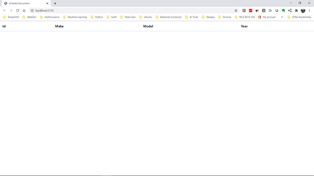The width and height of the screenshot is (314, 176).
Task: Open the Divorce bookmark folder
Action: pyautogui.click(x=225, y=17)
